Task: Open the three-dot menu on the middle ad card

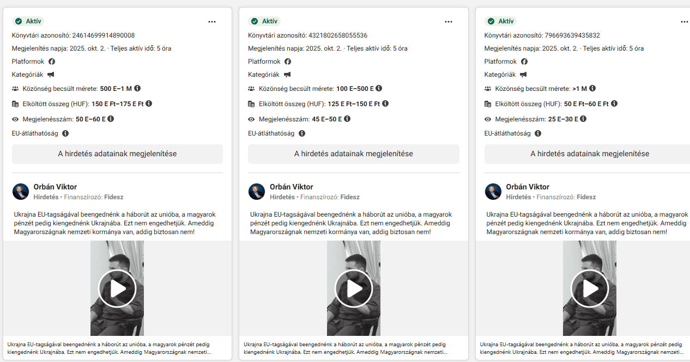Action: [x=449, y=22]
